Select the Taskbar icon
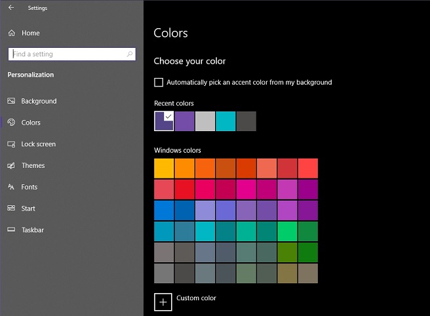 point(11,229)
